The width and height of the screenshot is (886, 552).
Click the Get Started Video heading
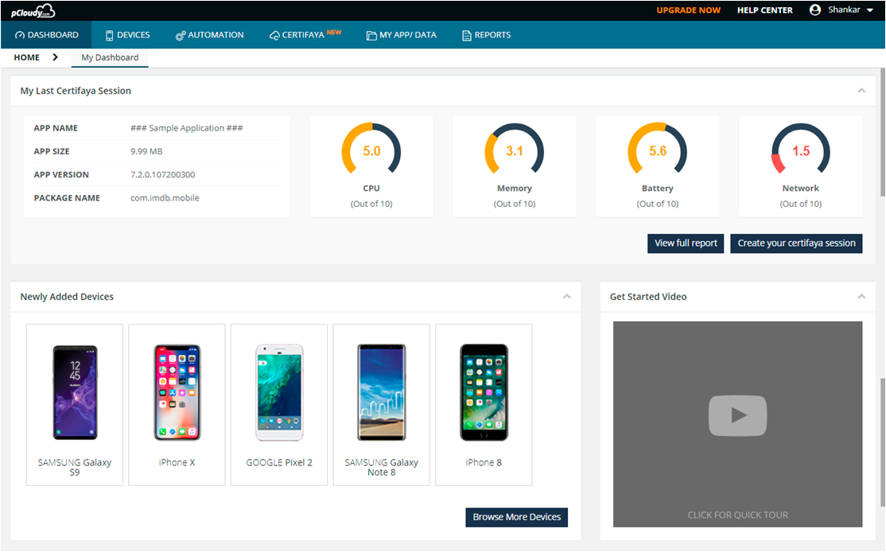pyautogui.click(x=648, y=297)
